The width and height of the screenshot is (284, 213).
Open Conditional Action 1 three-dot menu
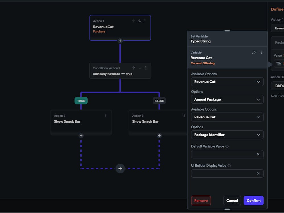point(145,68)
